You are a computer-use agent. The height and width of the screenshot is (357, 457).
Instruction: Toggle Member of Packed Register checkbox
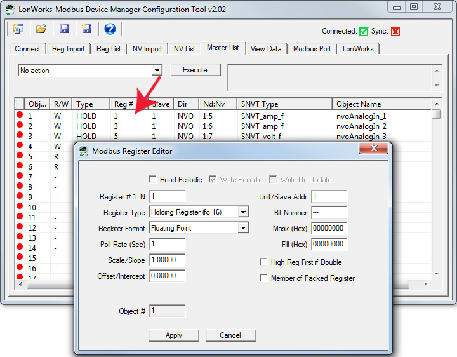point(264,278)
